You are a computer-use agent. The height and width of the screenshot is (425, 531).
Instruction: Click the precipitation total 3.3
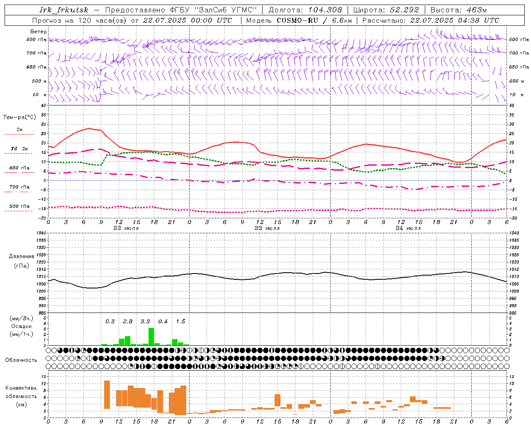[145, 322]
